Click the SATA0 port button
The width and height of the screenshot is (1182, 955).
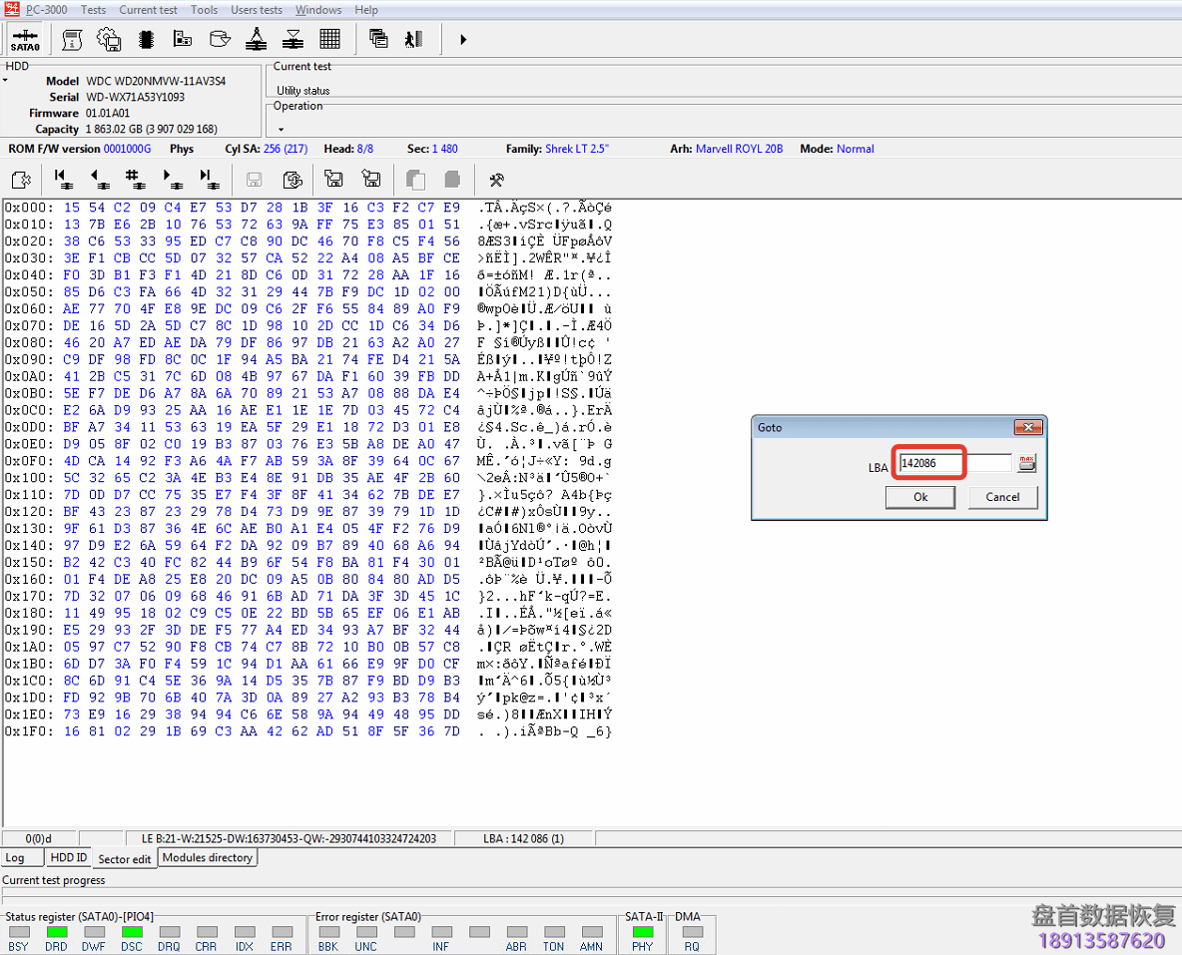tap(25, 40)
